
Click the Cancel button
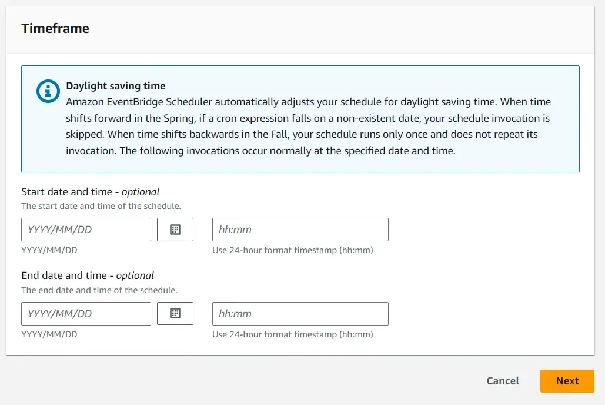click(x=502, y=381)
